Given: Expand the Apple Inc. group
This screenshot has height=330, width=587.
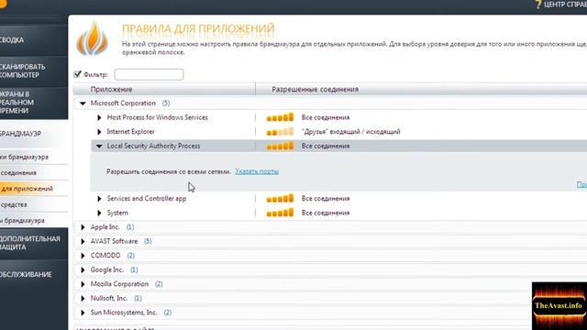Looking at the screenshot, I should click(83, 227).
